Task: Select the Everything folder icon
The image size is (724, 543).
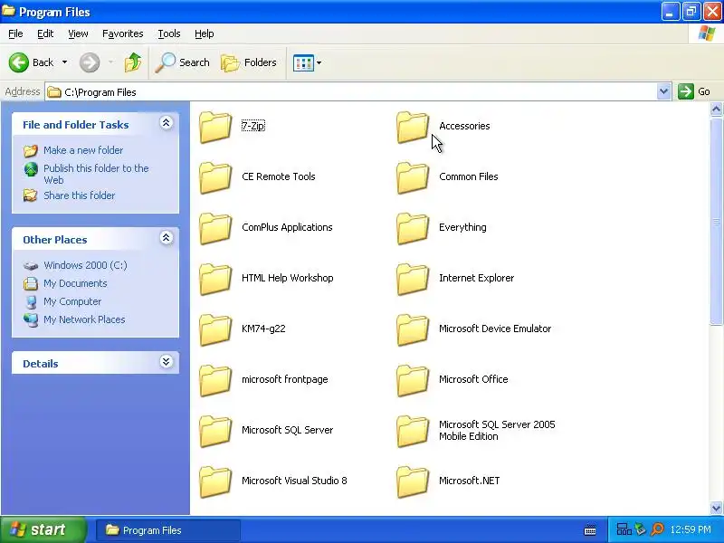Action: pos(413,229)
